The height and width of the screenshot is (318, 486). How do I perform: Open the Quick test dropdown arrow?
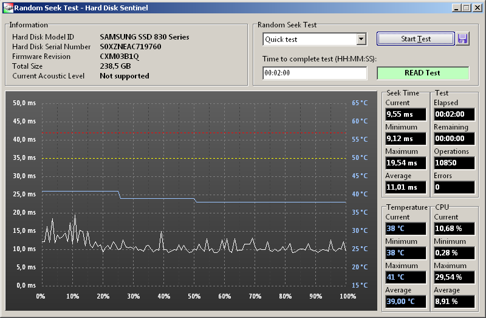pos(361,40)
